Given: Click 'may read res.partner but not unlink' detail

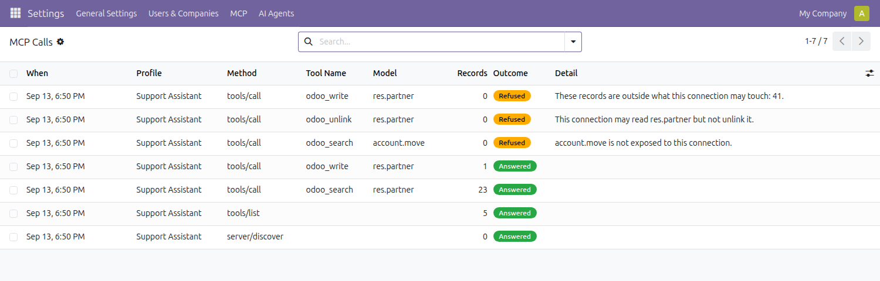Looking at the screenshot, I should tap(654, 119).
